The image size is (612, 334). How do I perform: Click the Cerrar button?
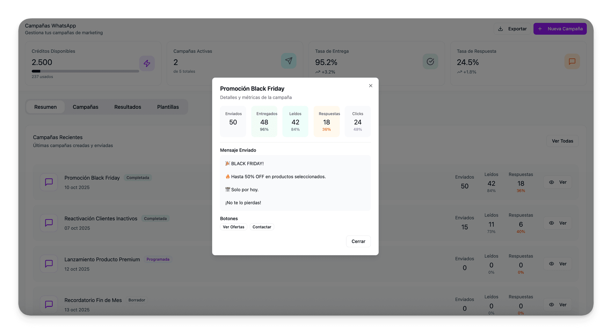tap(358, 241)
